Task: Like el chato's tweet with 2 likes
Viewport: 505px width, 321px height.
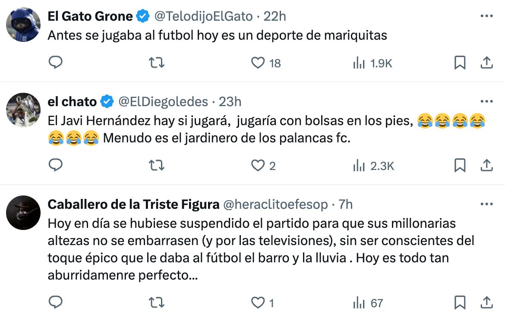Action: [258, 166]
